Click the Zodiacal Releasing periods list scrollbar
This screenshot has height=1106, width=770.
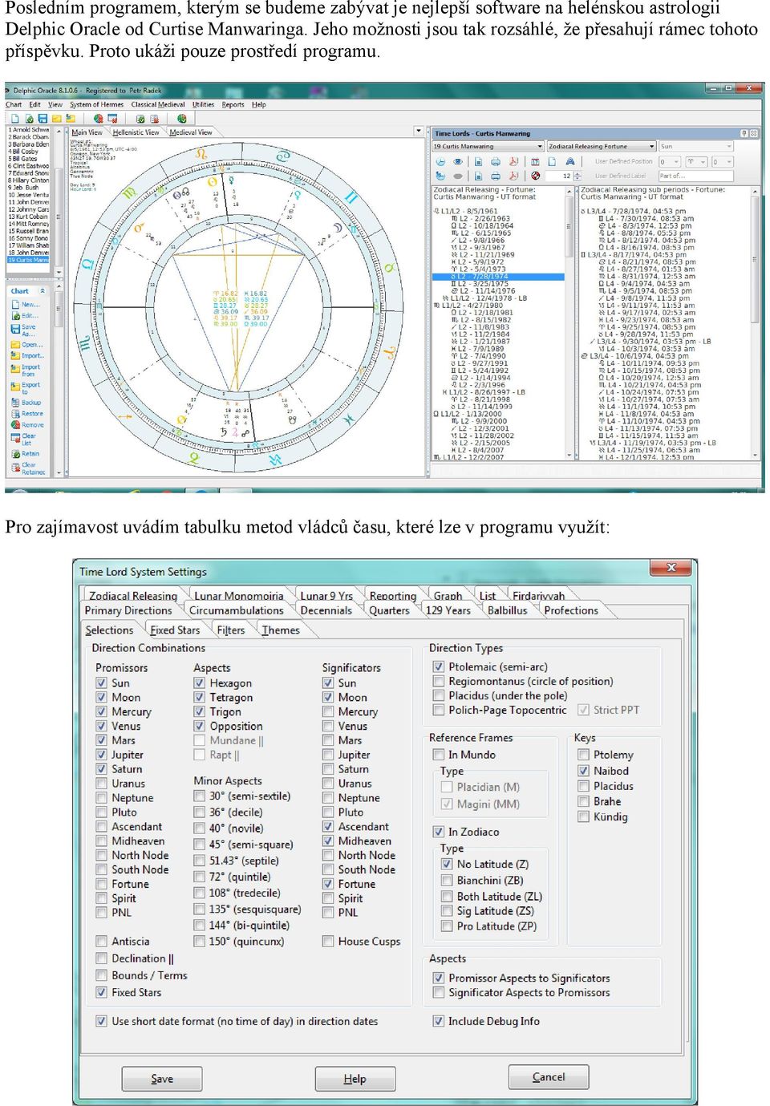570,323
